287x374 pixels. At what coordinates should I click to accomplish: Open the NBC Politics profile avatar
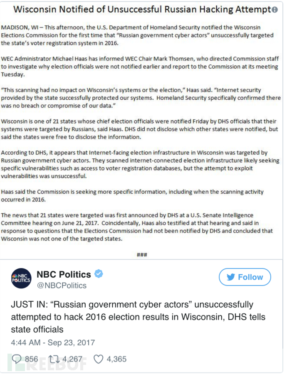click(x=21, y=278)
